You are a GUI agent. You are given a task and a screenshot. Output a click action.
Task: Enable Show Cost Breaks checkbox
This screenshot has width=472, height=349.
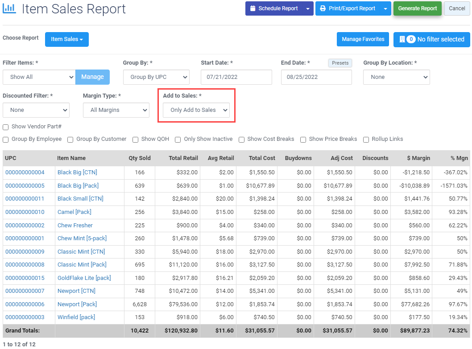pos(241,140)
